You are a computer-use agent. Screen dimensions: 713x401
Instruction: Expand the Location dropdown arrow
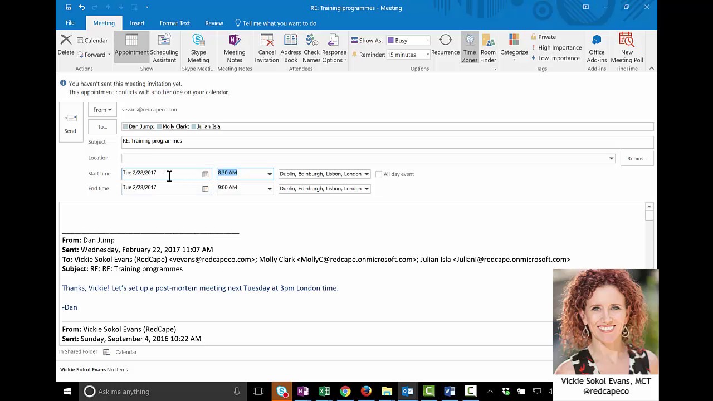coord(611,159)
